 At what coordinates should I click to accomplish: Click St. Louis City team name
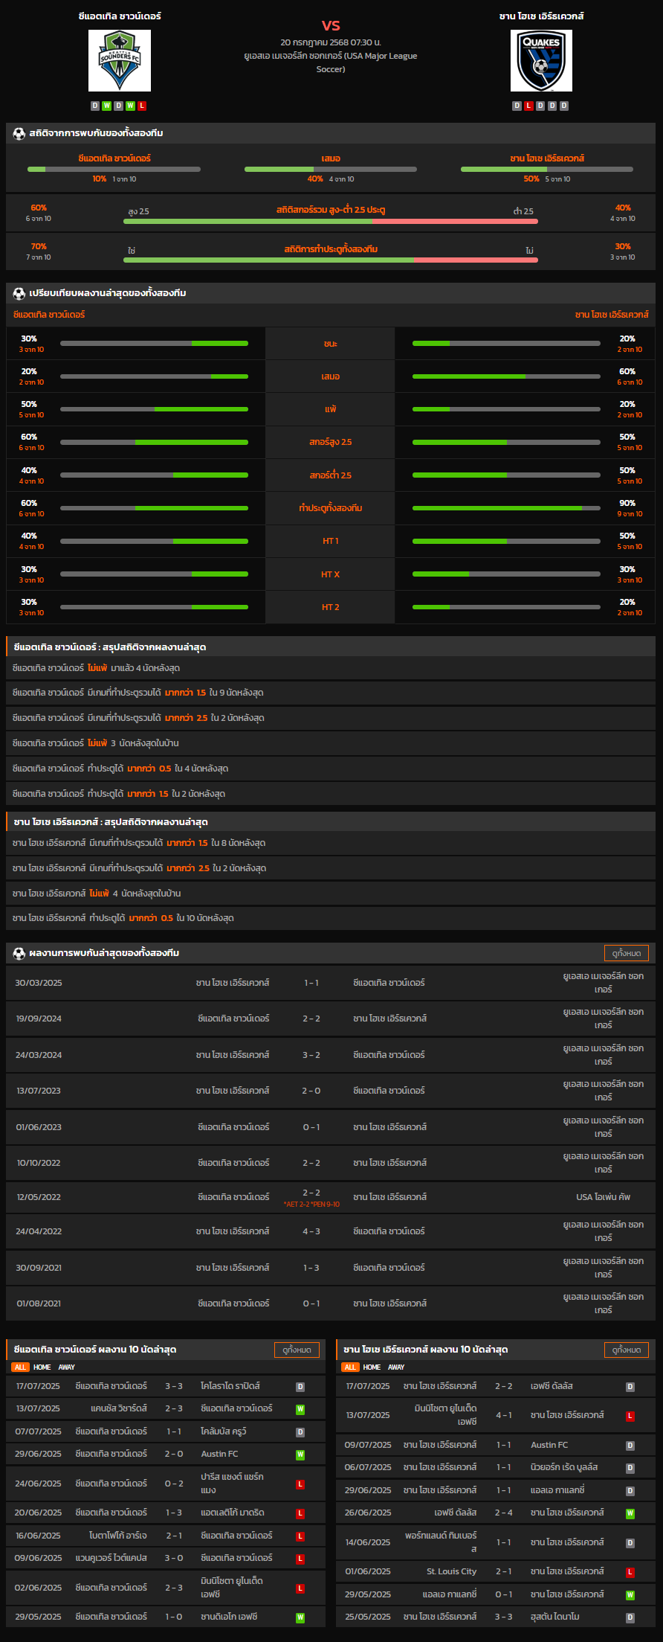coord(452,1572)
